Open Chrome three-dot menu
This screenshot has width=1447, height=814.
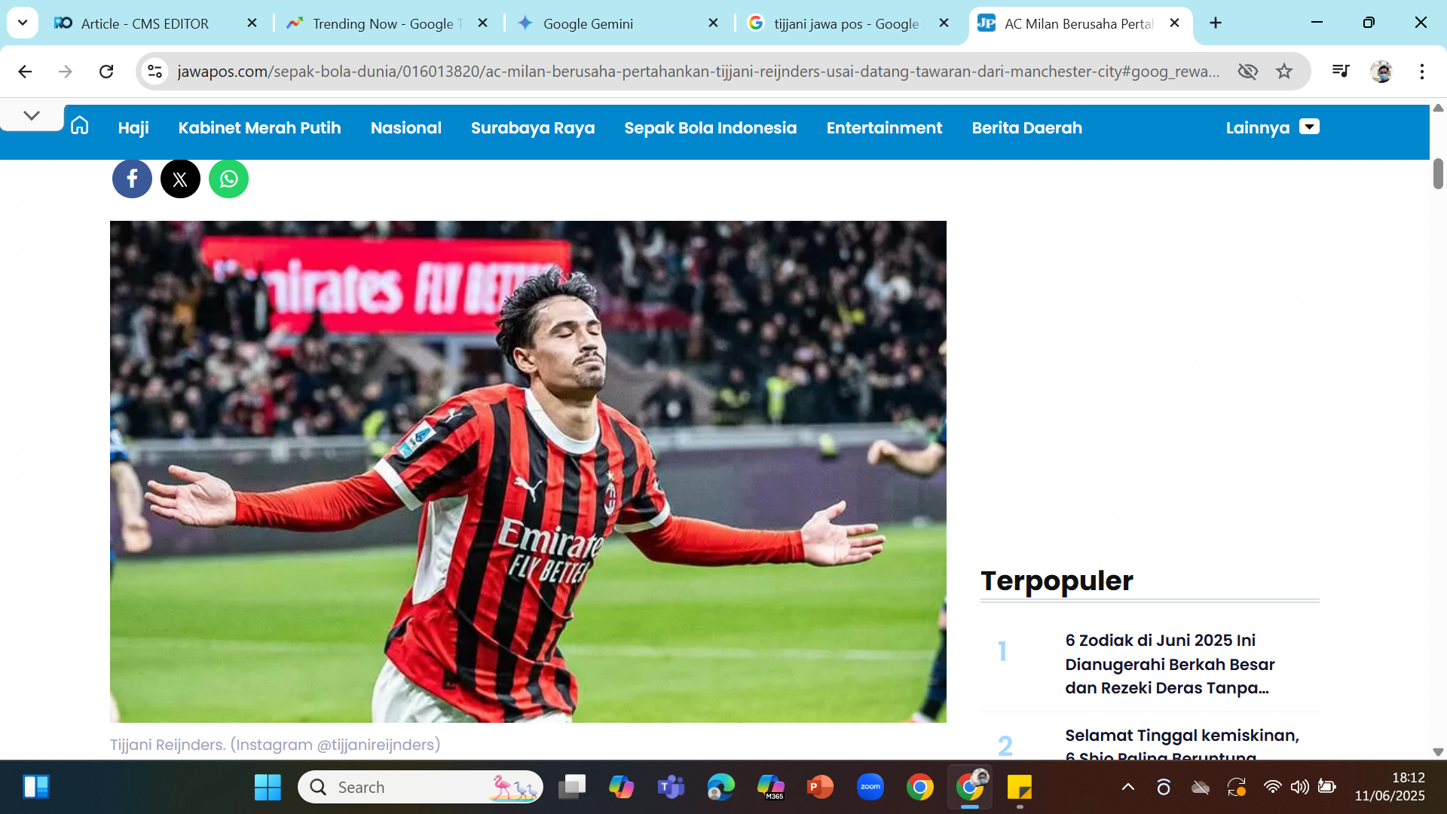pyautogui.click(x=1422, y=72)
